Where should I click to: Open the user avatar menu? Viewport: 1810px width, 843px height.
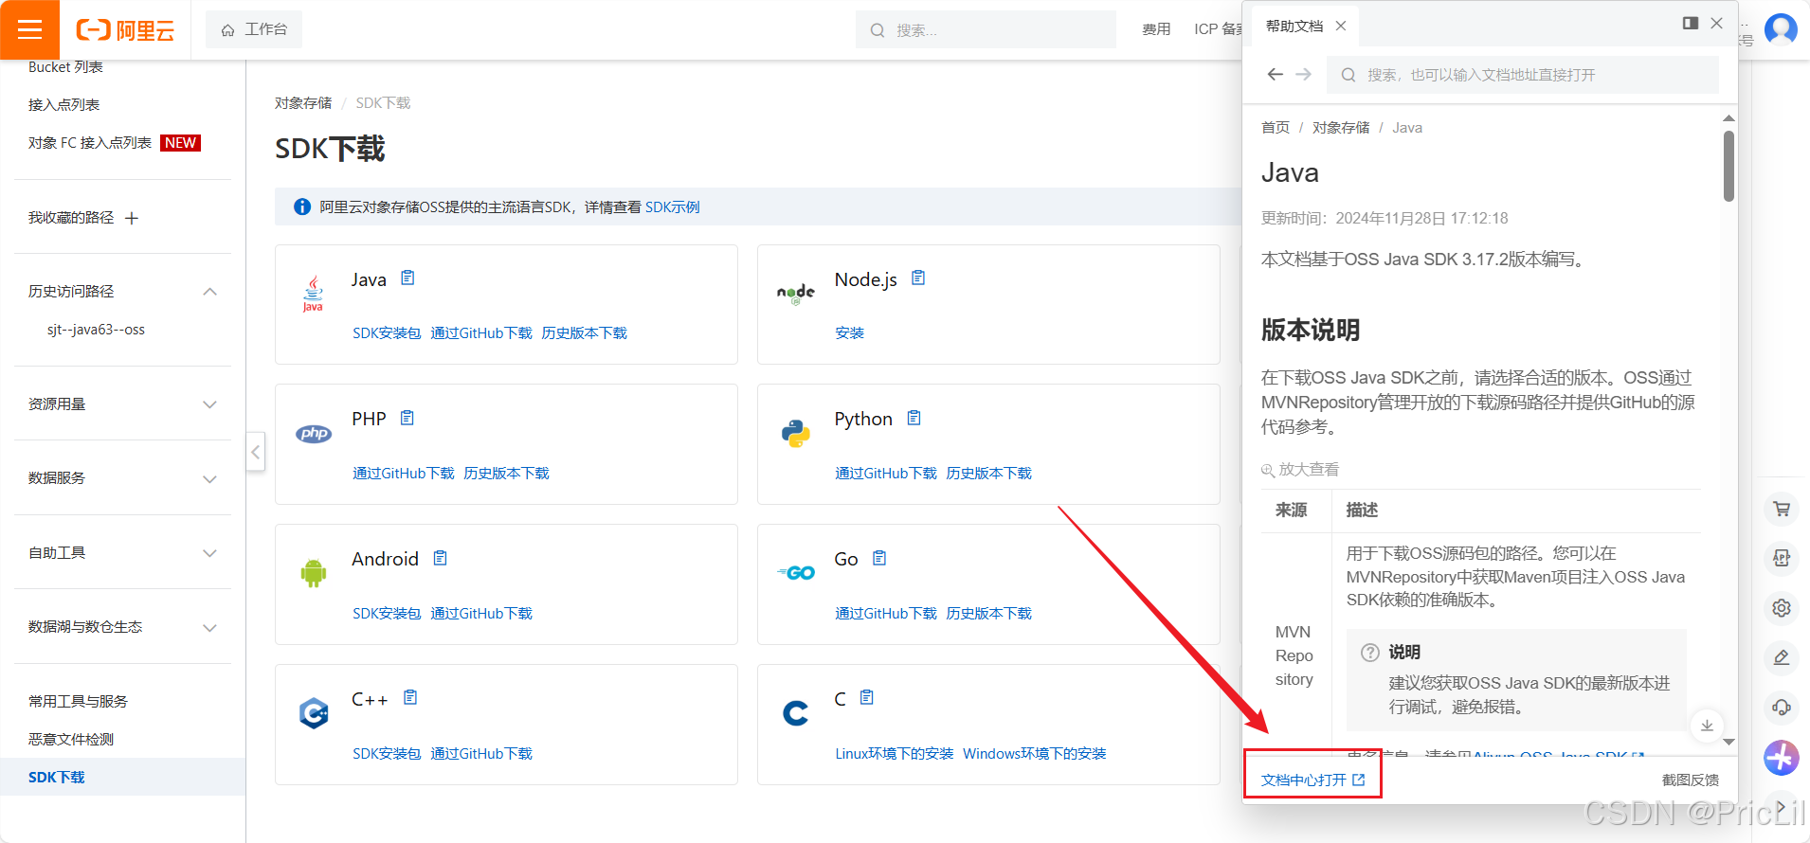(1781, 29)
